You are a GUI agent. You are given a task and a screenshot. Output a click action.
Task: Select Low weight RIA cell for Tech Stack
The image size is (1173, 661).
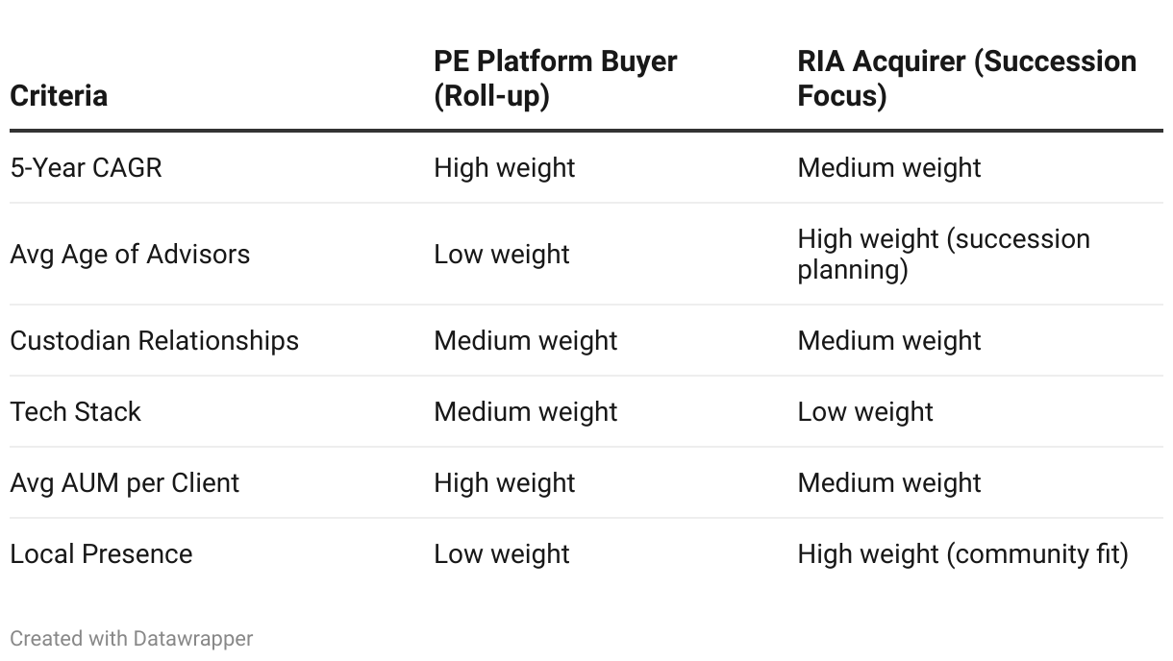865,411
